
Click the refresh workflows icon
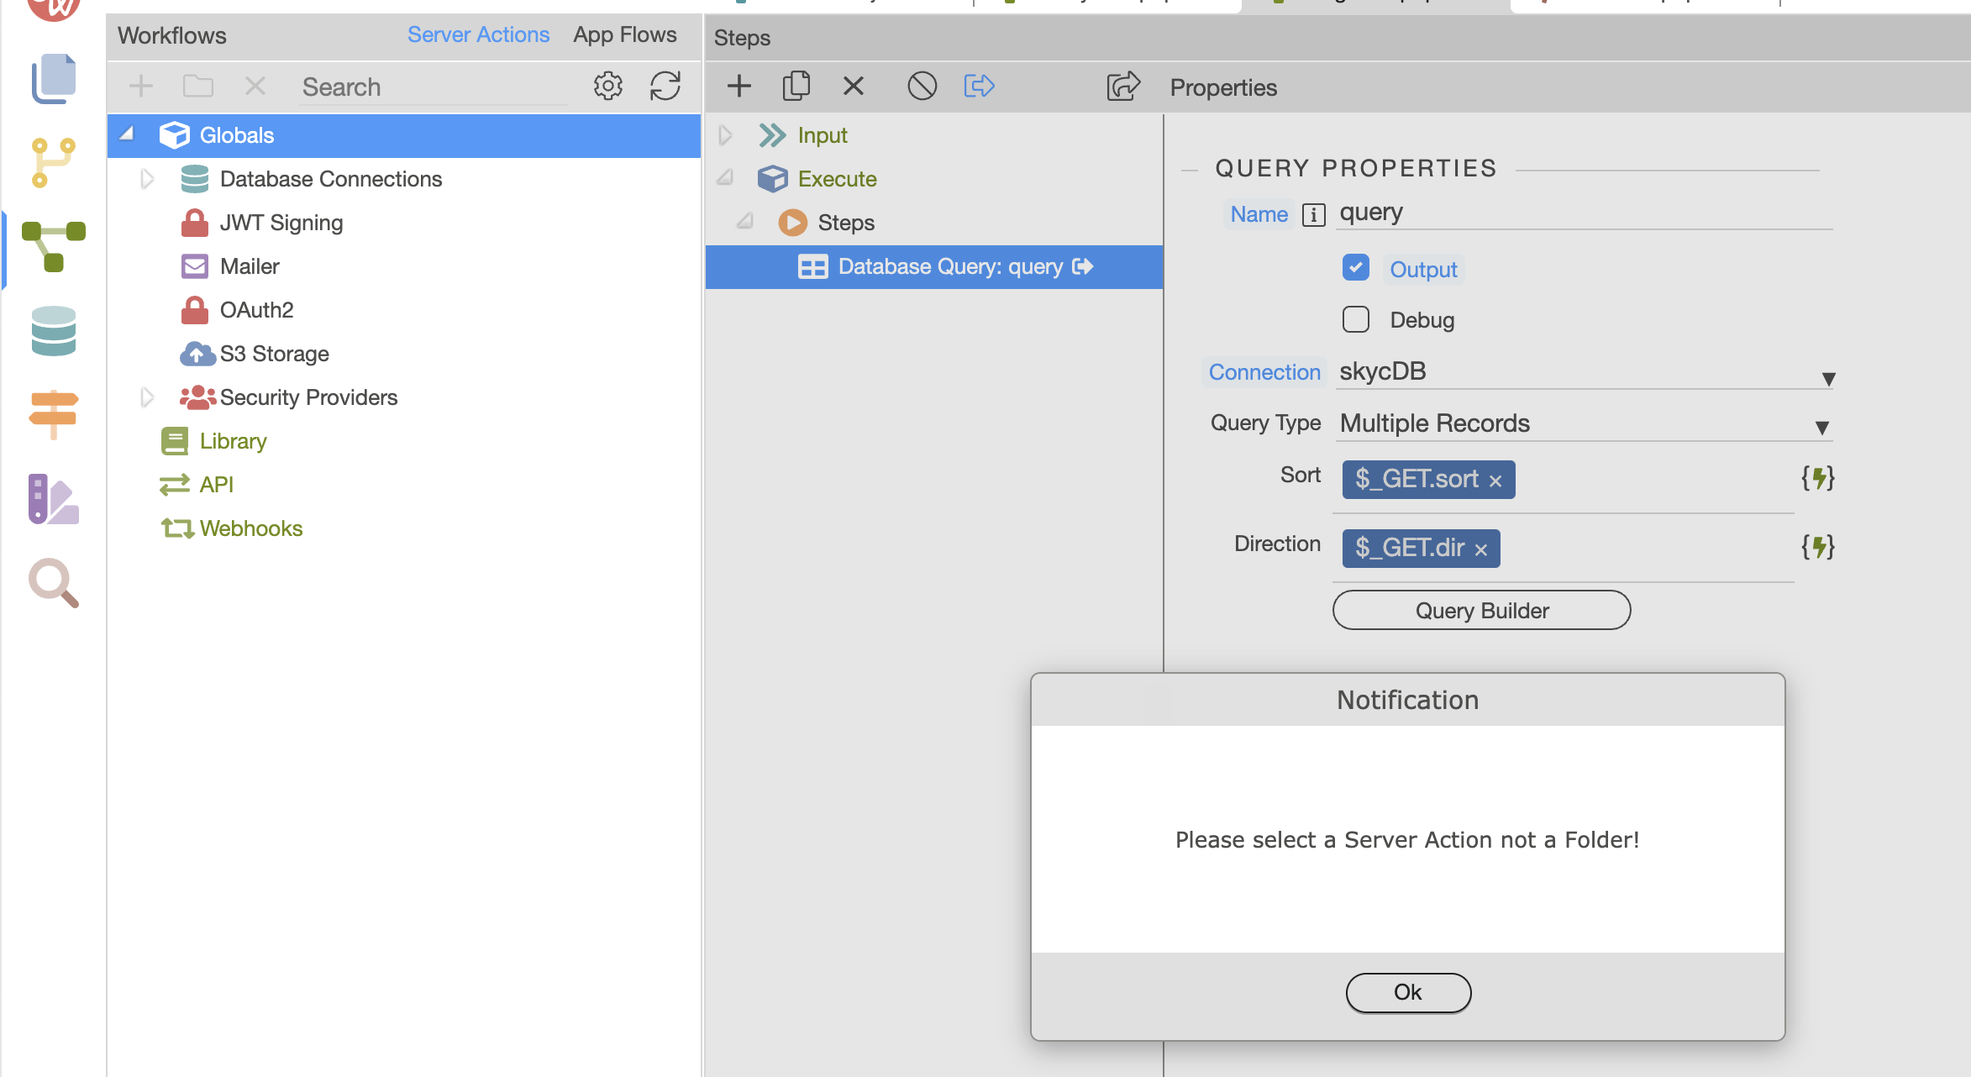665,86
